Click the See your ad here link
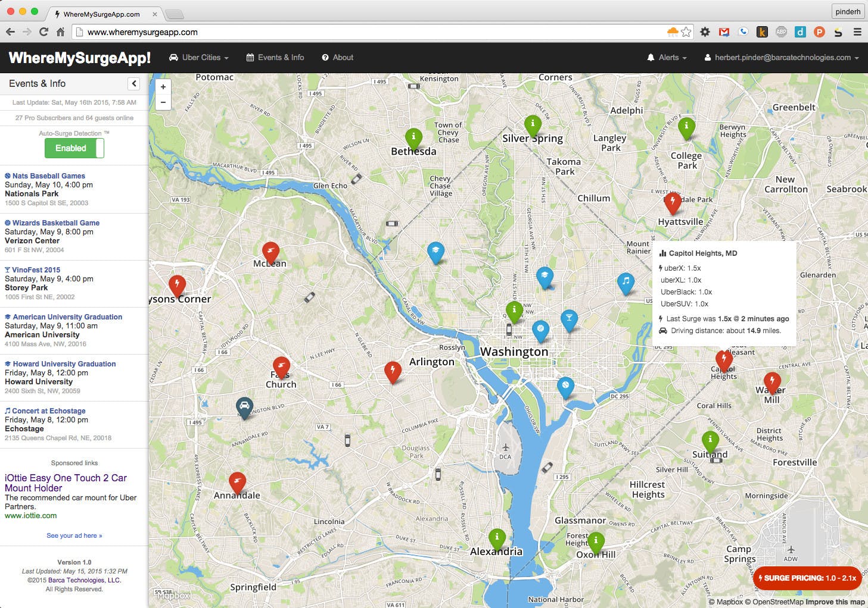Viewport: 868px width, 608px height. (74, 535)
